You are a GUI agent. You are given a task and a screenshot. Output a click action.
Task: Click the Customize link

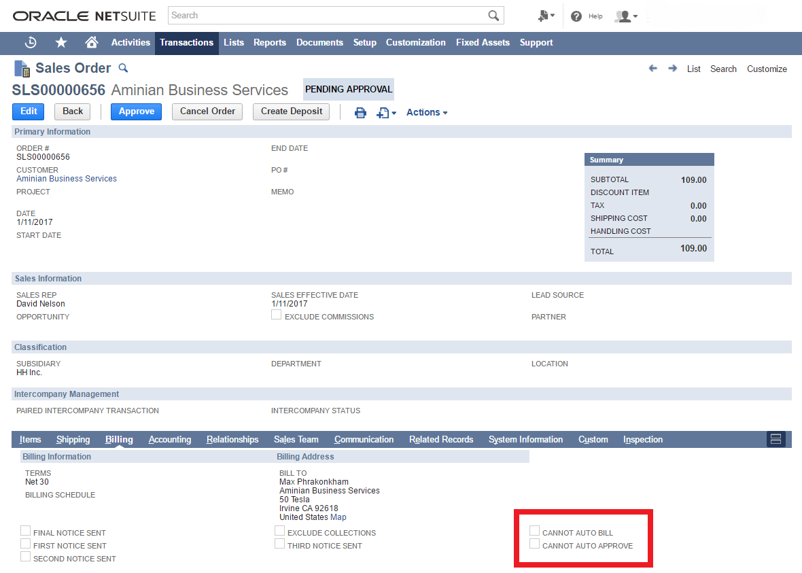coord(767,69)
